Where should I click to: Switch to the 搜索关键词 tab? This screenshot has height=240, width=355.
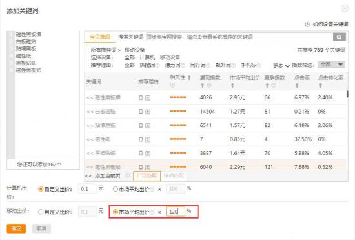[130, 37]
